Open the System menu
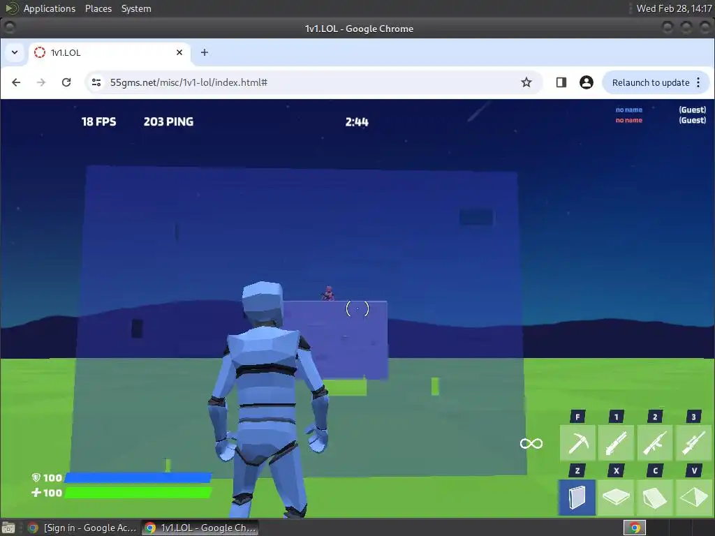715x536 pixels. pos(136,8)
